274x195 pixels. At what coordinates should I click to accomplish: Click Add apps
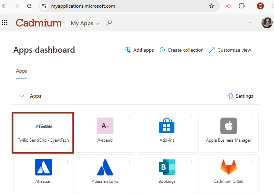coord(139,50)
